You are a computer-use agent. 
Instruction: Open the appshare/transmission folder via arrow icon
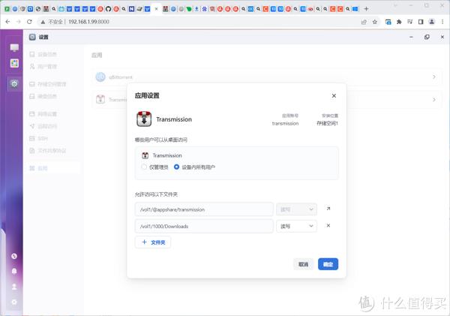pyautogui.click(x=328, y=209)
